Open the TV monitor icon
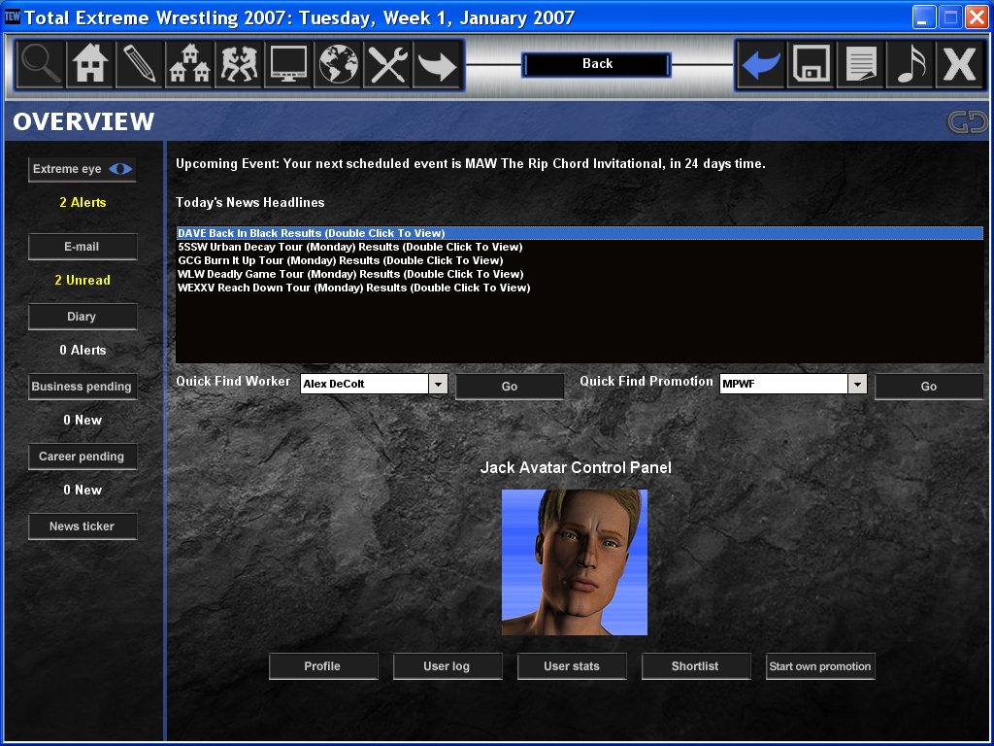The width and height of the screenshot is (994, 746). coord(288,65)
